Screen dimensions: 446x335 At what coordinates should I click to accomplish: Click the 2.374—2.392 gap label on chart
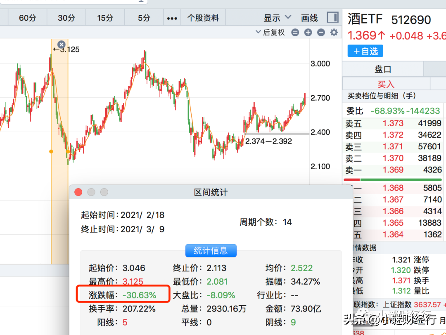tap(268, 141)
